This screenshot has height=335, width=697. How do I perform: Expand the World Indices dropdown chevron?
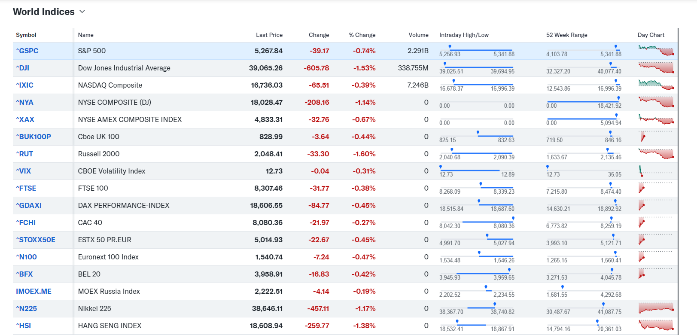(x=82, y=12)
